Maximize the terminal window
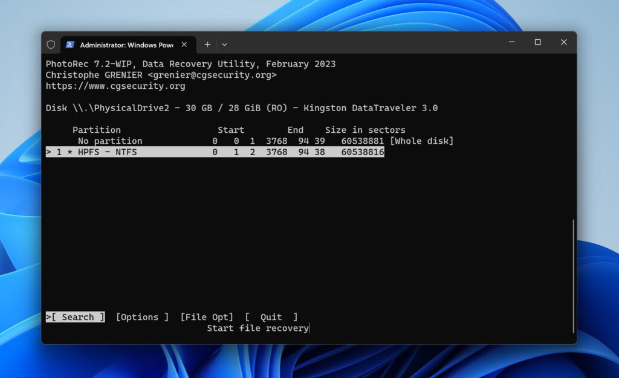The width and height of the screenshot is (619, 378). (x=537, y=42)
